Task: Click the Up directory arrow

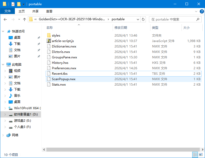Action: click(25, 19)
